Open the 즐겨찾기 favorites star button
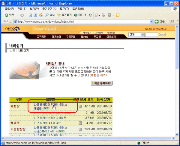Viewport: 180px width, 146px height. (64, 15)
